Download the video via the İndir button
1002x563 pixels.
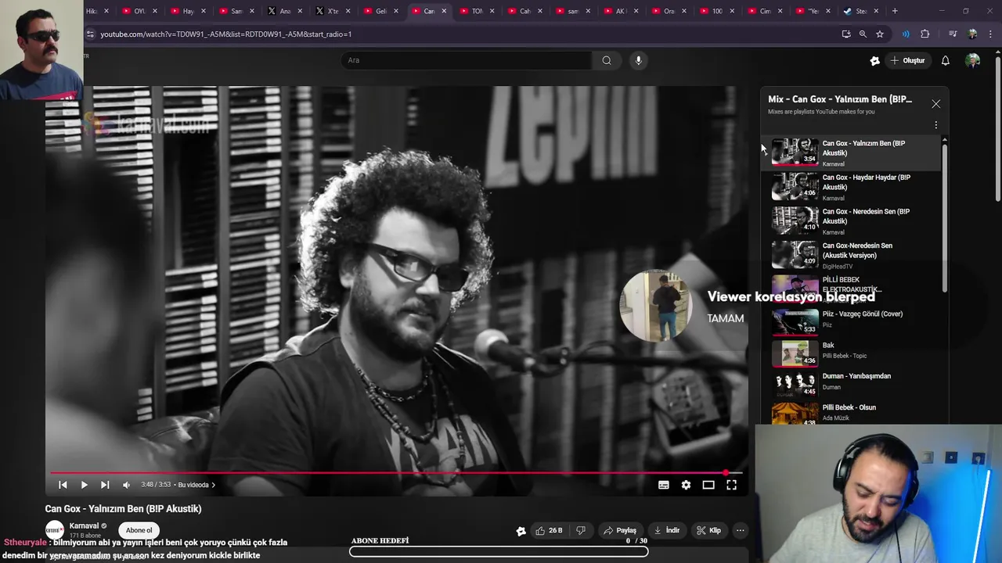pos(667,530)
